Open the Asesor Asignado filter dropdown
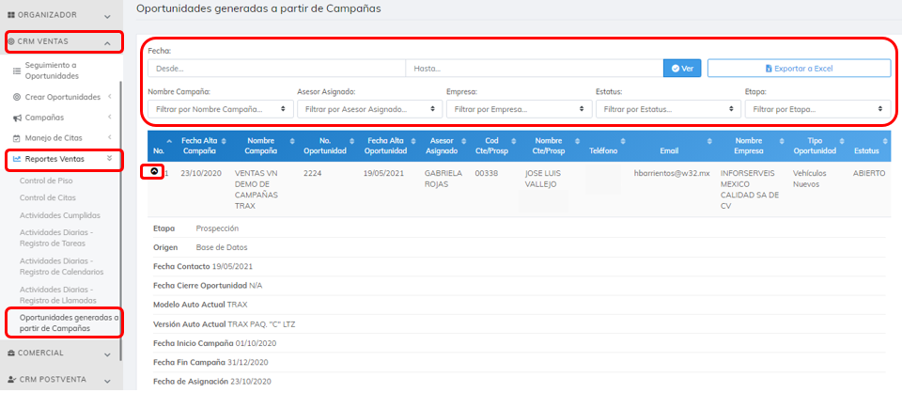Viewport: 902px width, 393px height. (x=369, y=110)
